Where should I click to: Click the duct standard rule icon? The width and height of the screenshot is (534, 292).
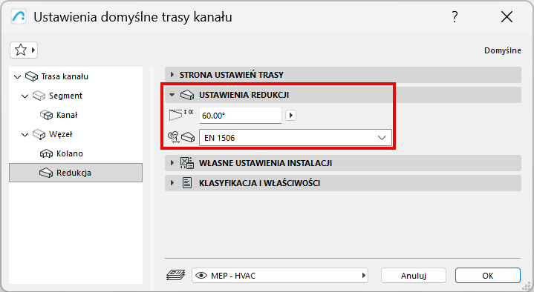[181, 137]
